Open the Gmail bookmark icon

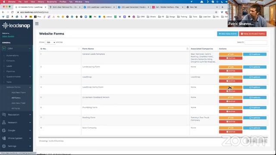coord(95,17)
